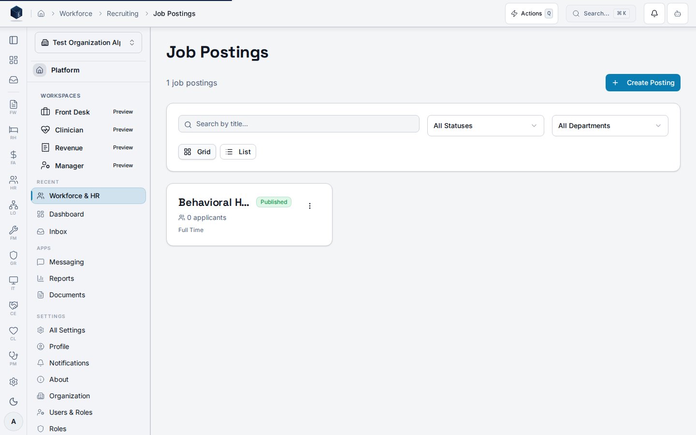The width and height of the screenshot is (696, 435).
Task: Open Inbox in the sidebar
Action: pos(88,232)
